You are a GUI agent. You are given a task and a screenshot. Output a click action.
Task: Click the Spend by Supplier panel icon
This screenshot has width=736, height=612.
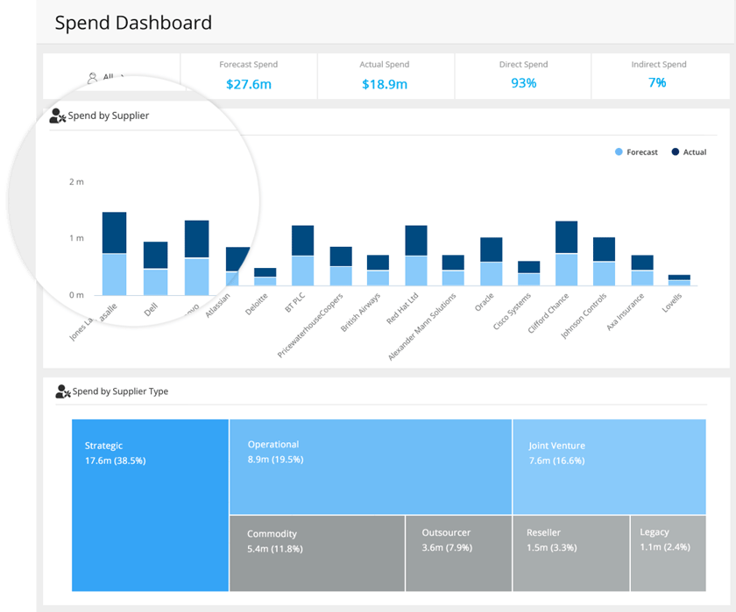tap(61, 114)
